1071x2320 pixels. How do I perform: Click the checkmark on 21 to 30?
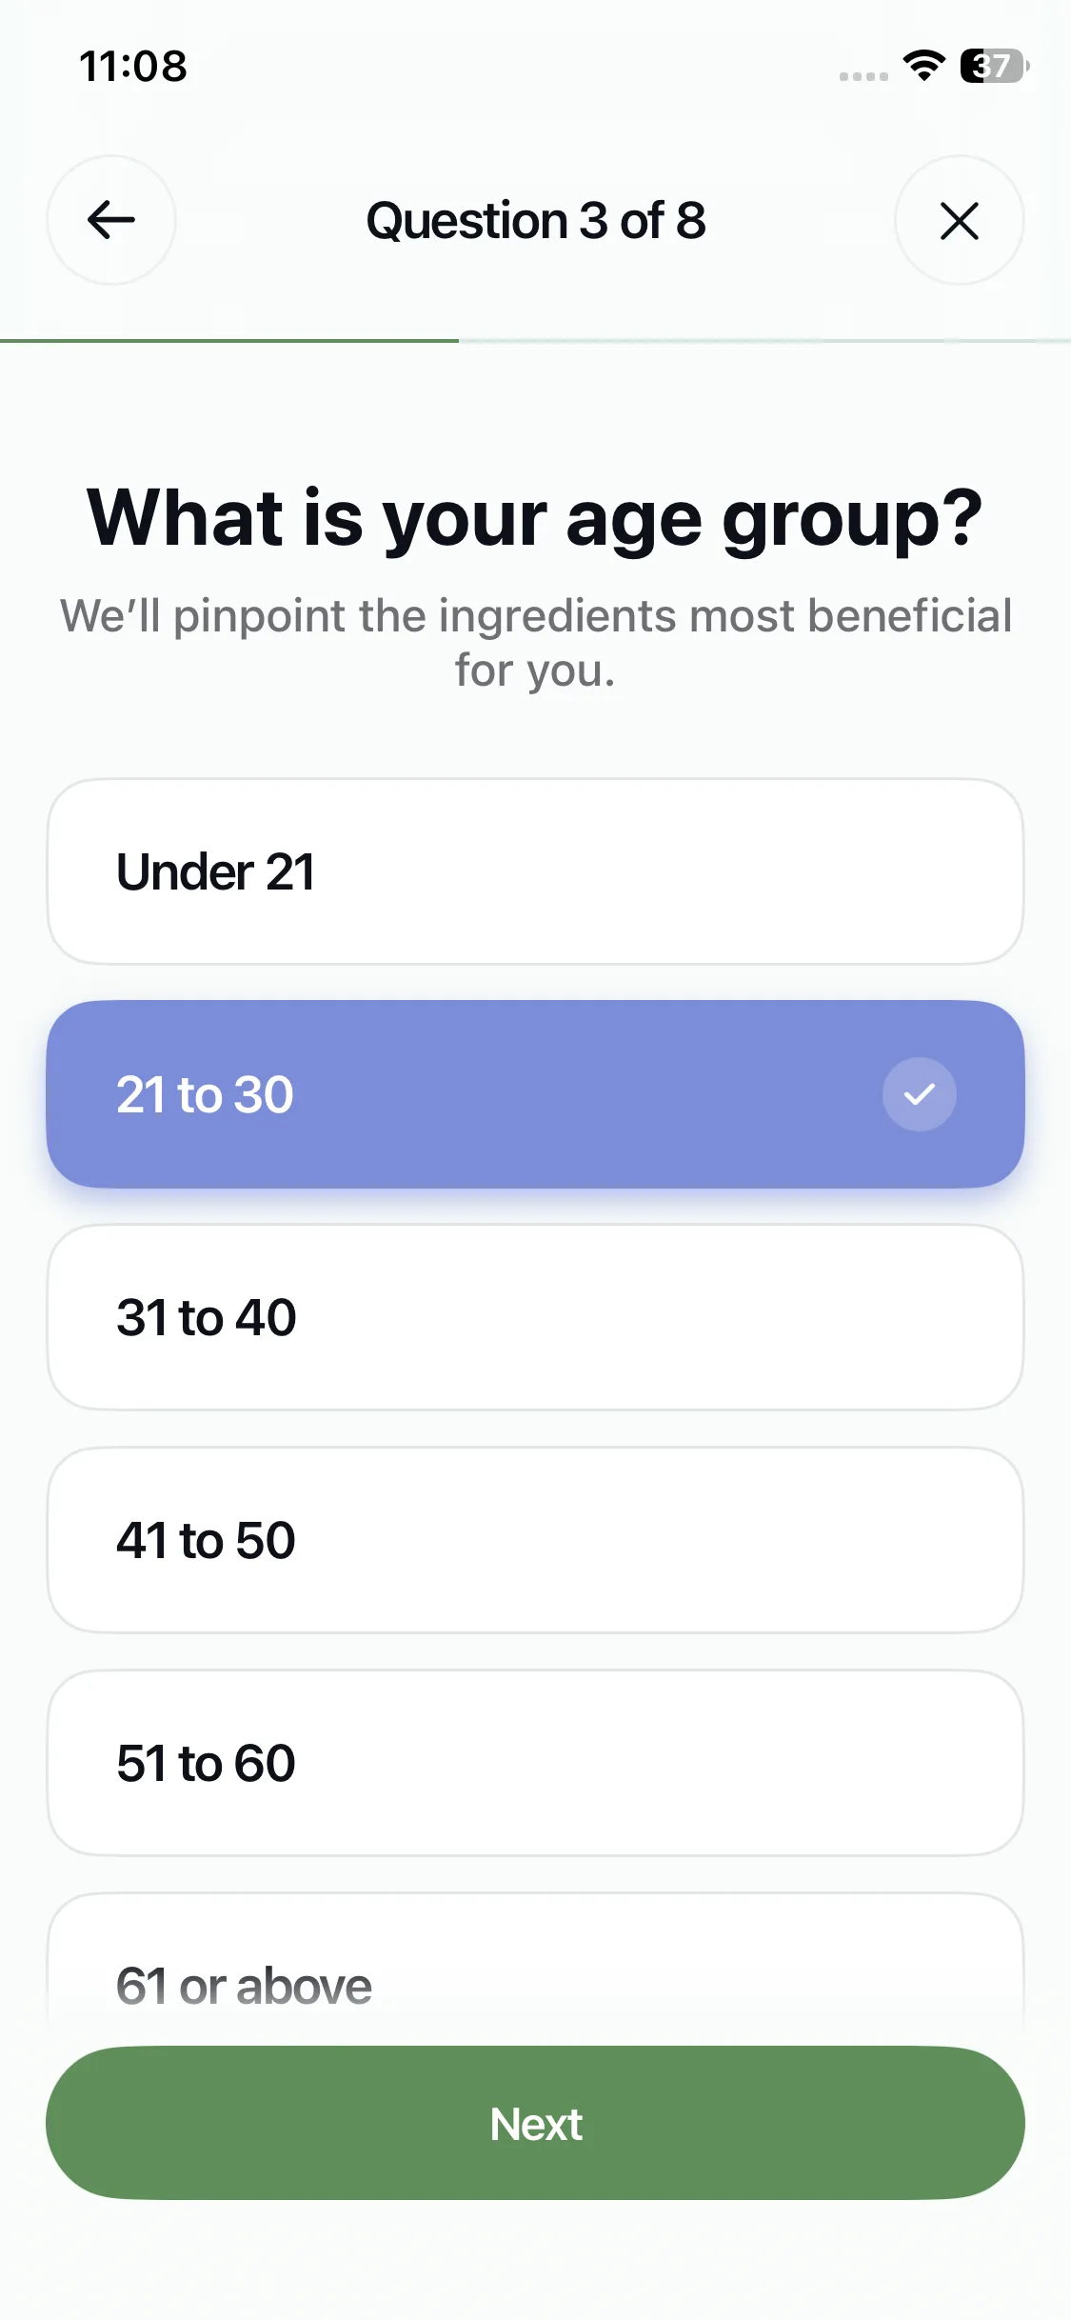coord(919,1094)
